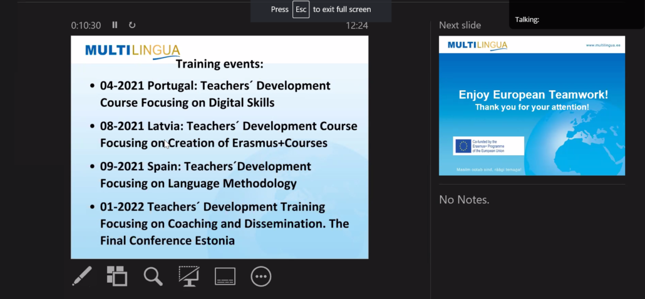
Task: Click the Esc key hint button
Action: coord(301,9)
